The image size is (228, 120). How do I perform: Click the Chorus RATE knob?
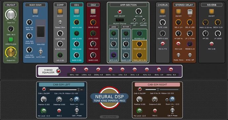tap(163, 22)
